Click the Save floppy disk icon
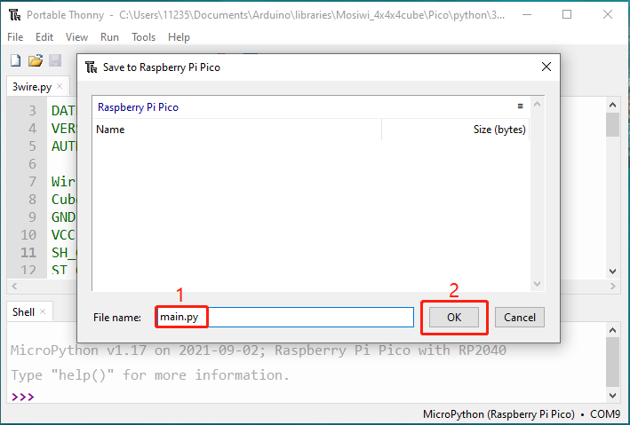The image size is (630, 425). [55, 60]
